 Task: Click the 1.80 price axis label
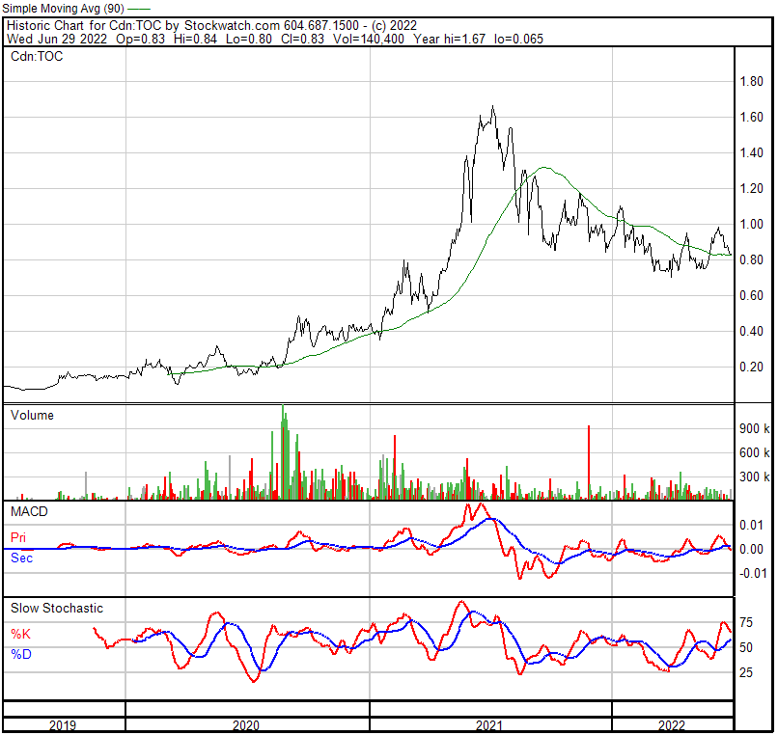pyautogui.click(x=751, y=82)
